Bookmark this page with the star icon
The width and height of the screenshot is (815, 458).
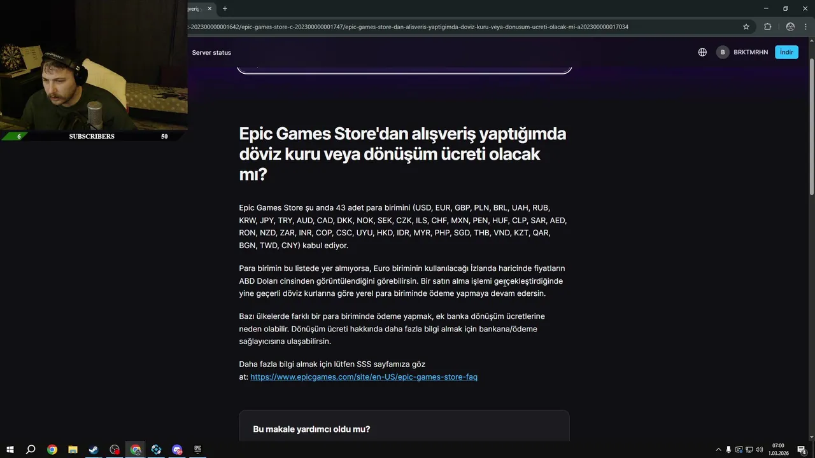[746, 27]
